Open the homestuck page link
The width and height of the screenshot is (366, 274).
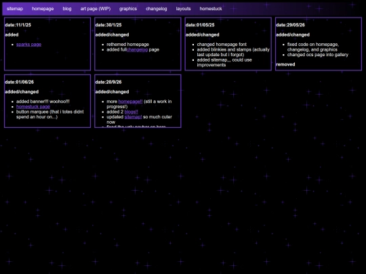pyautogui.click(x=33, y=107)
